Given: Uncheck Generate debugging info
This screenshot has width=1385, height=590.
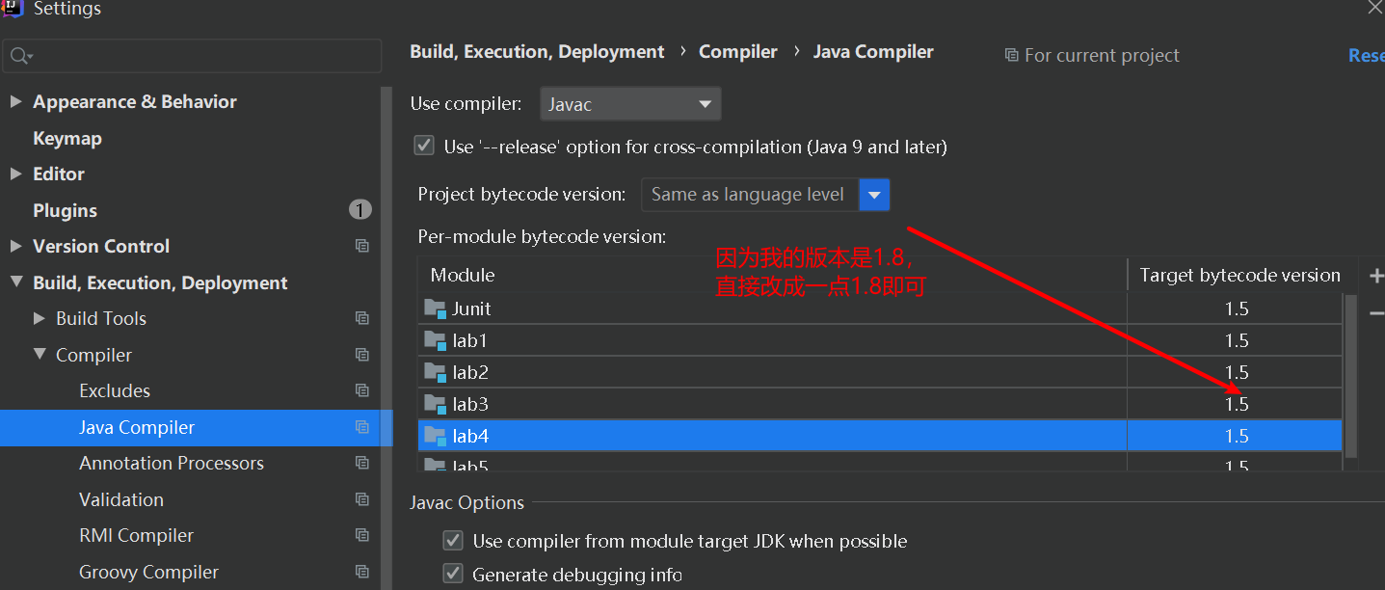Looking at the screenshot, I should click(452, 575).
